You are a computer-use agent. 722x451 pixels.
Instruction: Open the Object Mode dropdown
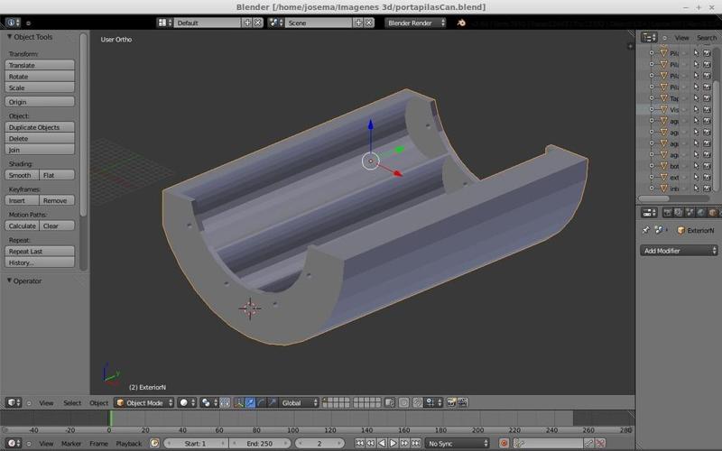(144, 402)
